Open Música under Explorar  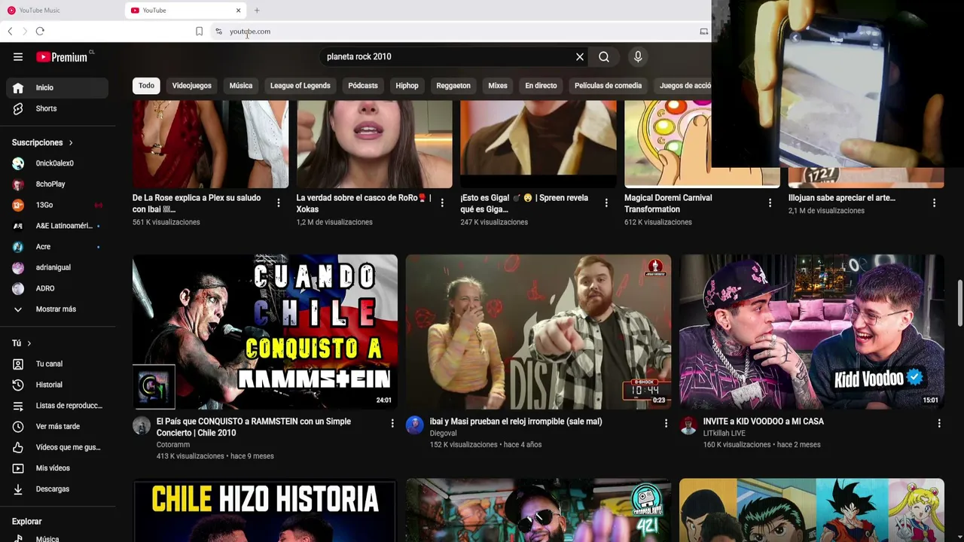click(x=57, y=537)
